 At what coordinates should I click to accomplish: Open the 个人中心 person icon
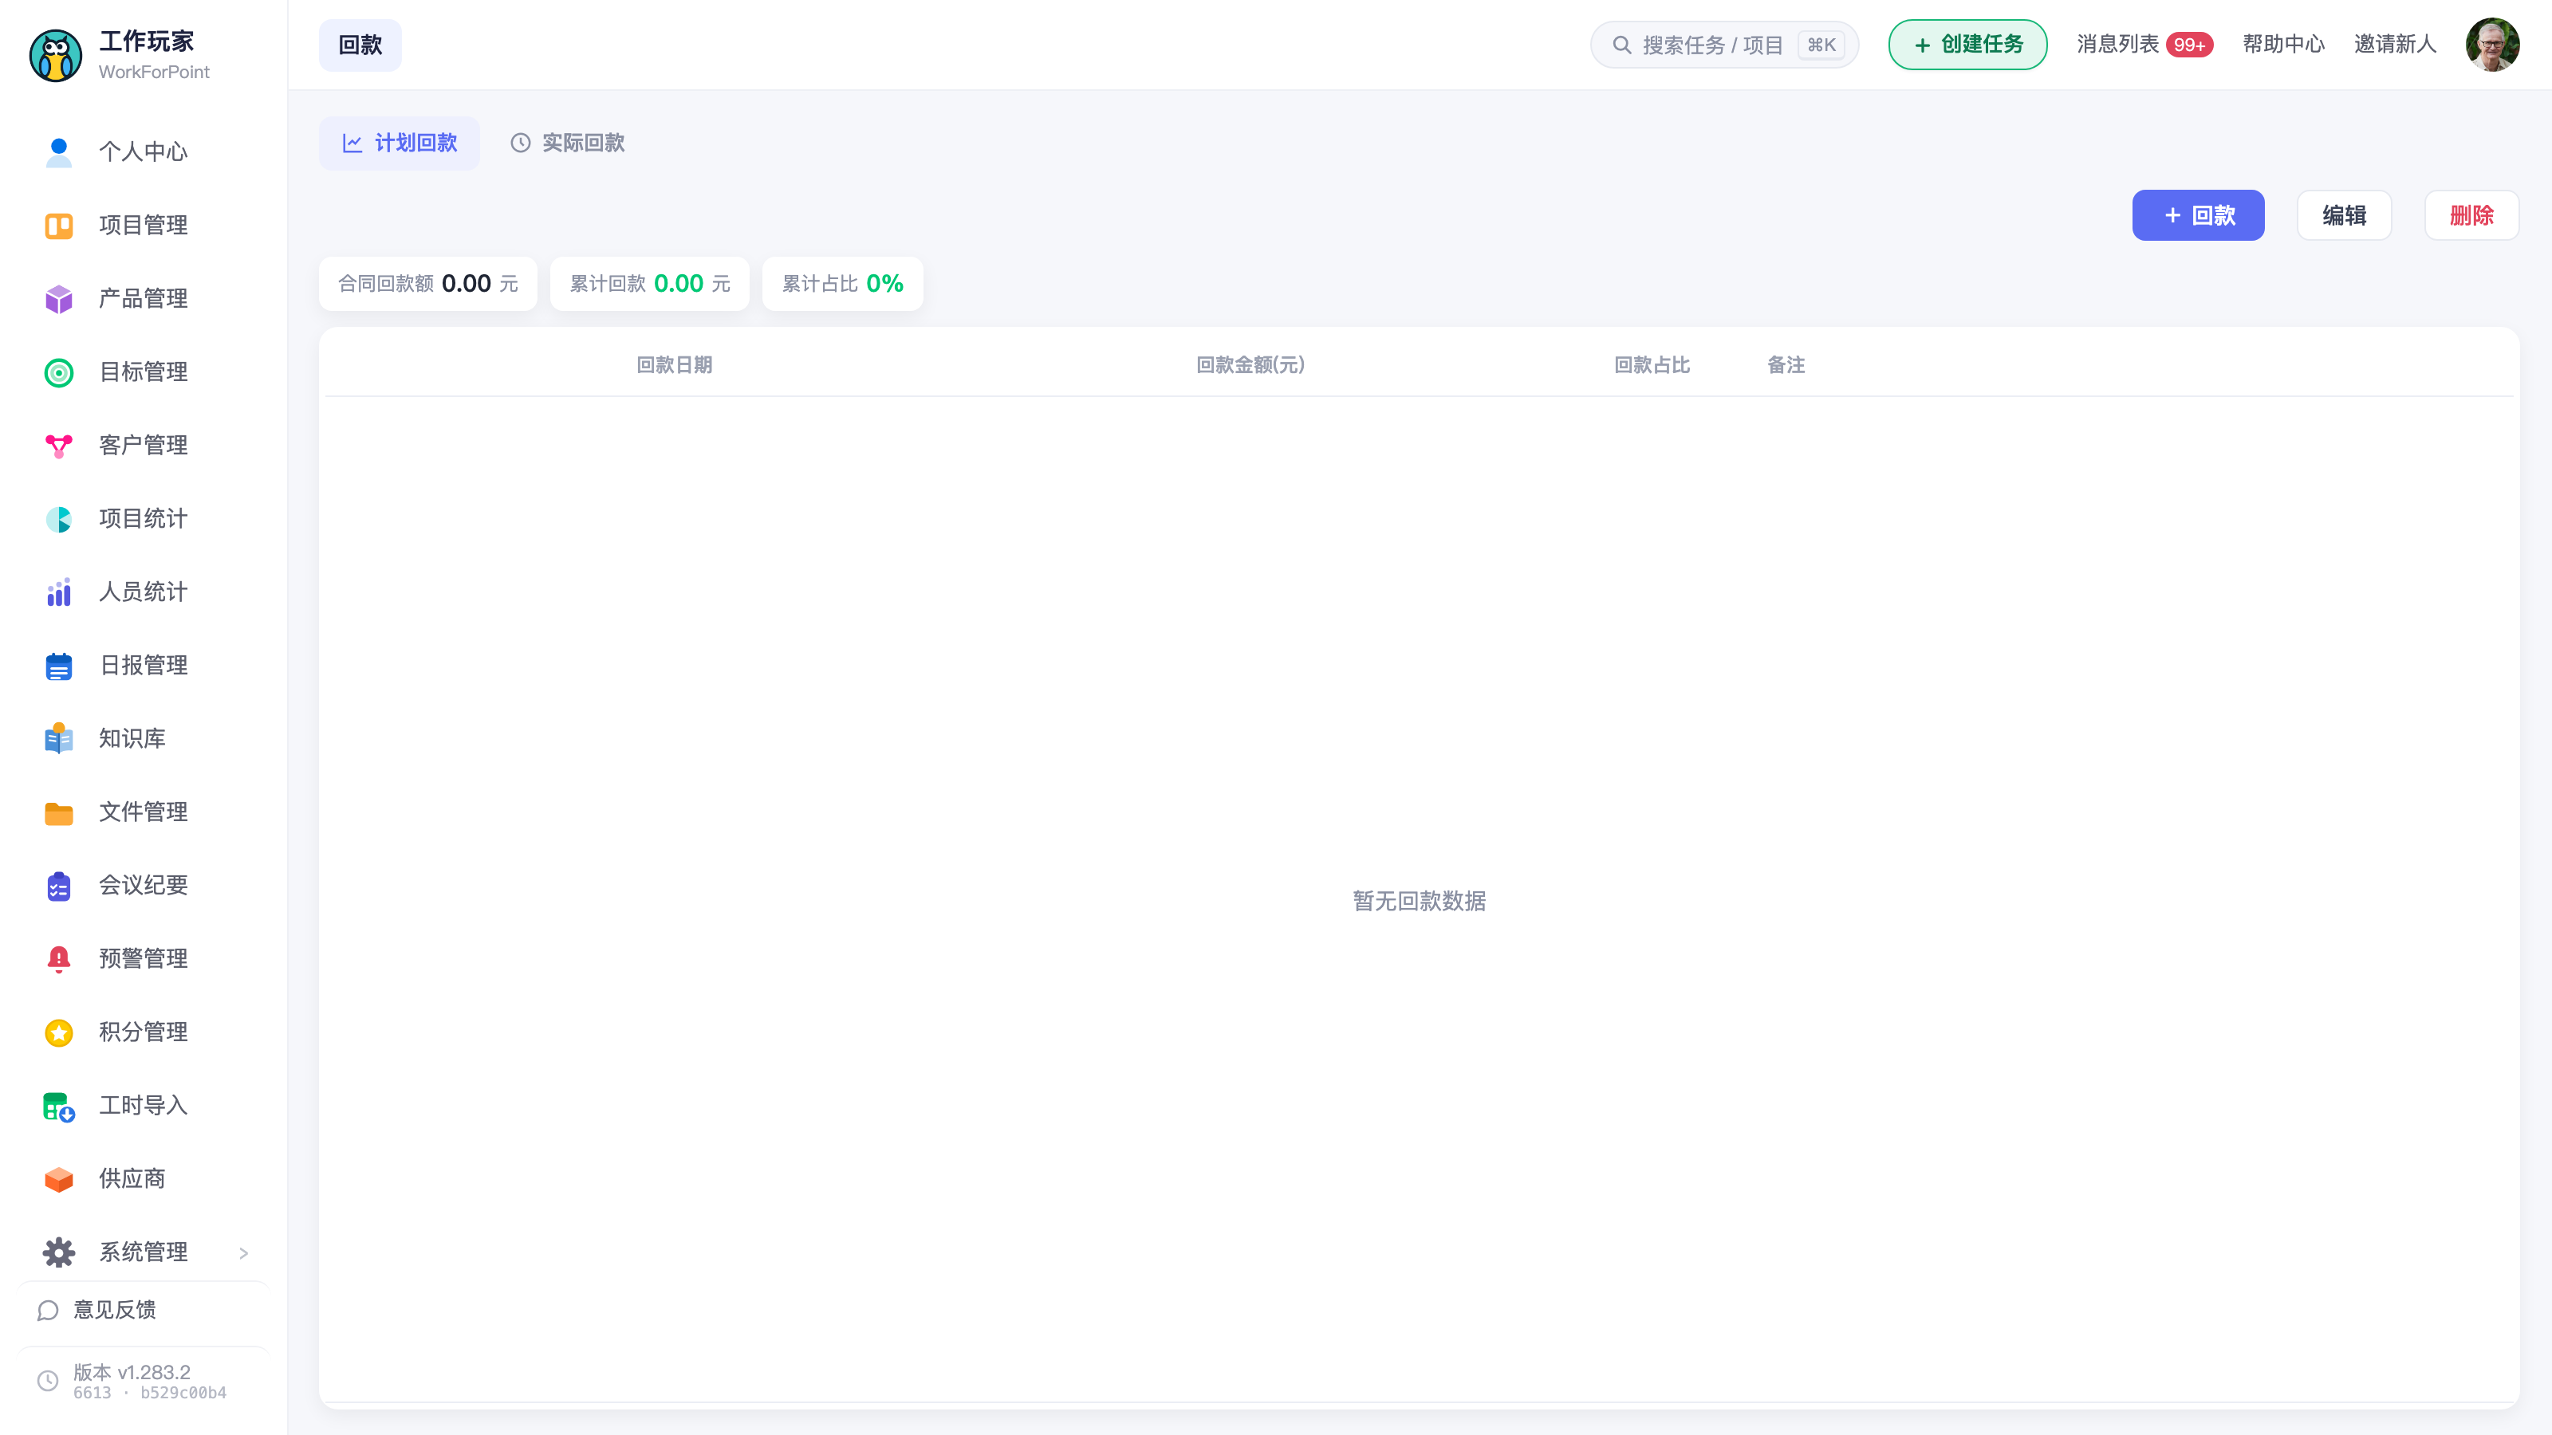click(58, 152)
